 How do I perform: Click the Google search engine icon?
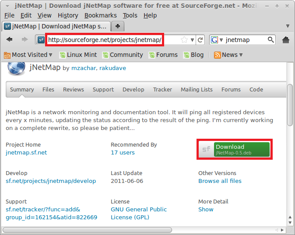[x=214, y=40]
